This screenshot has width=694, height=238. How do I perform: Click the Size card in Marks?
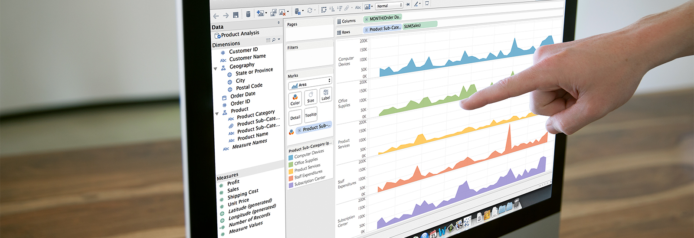point(311,97)
